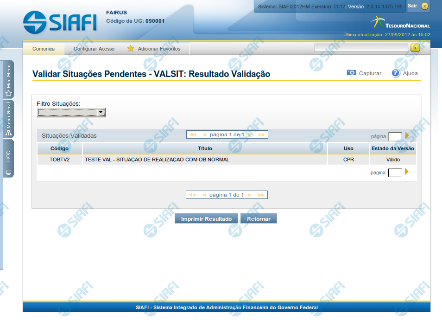Open the Comunica menu

(44, 49)
